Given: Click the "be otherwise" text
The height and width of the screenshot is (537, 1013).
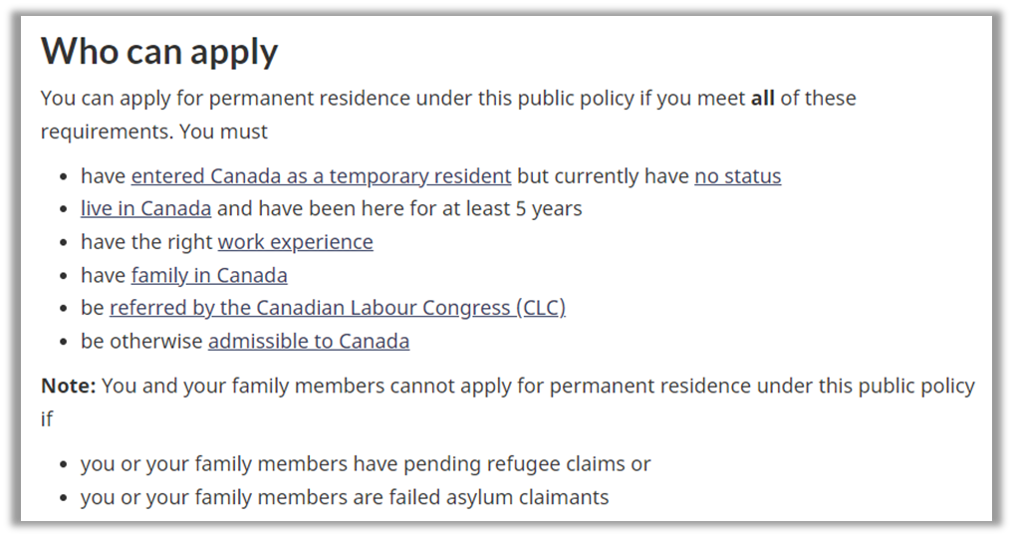Looking at the screenshot, I should [141, 341].
